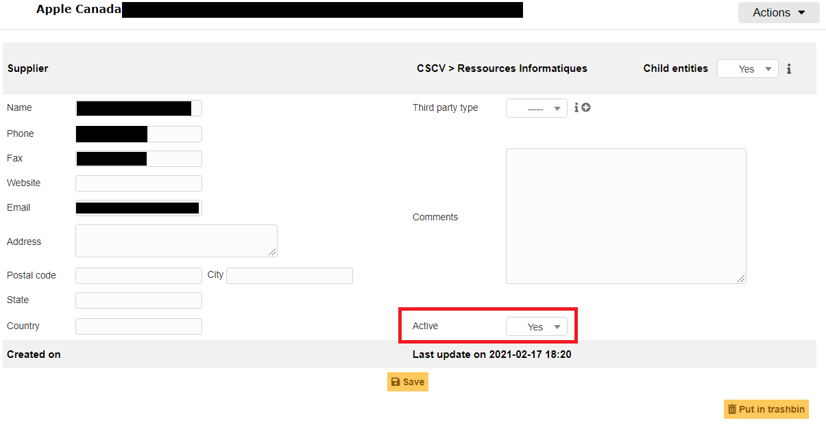The image size is (826, 427).
Task: Open the Actions dropdown menu
Action: pos(779,12)
